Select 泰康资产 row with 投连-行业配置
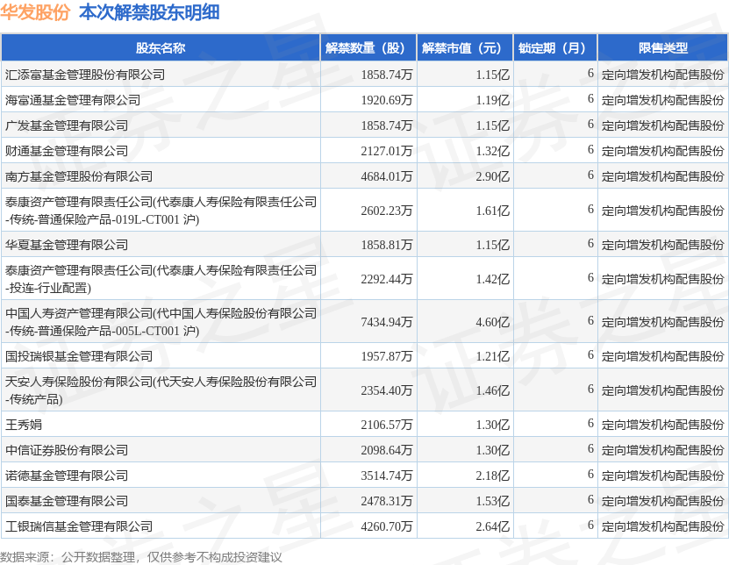729x565 pixels. click(x=161, y=279)
